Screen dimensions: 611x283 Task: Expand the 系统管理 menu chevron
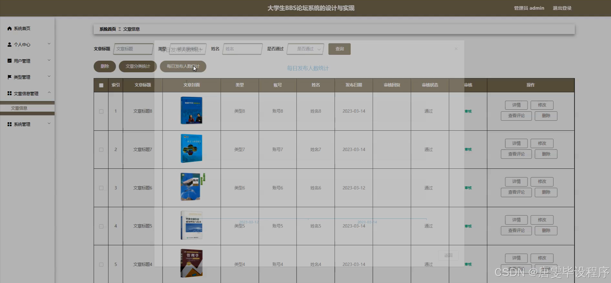pos(49,123)
